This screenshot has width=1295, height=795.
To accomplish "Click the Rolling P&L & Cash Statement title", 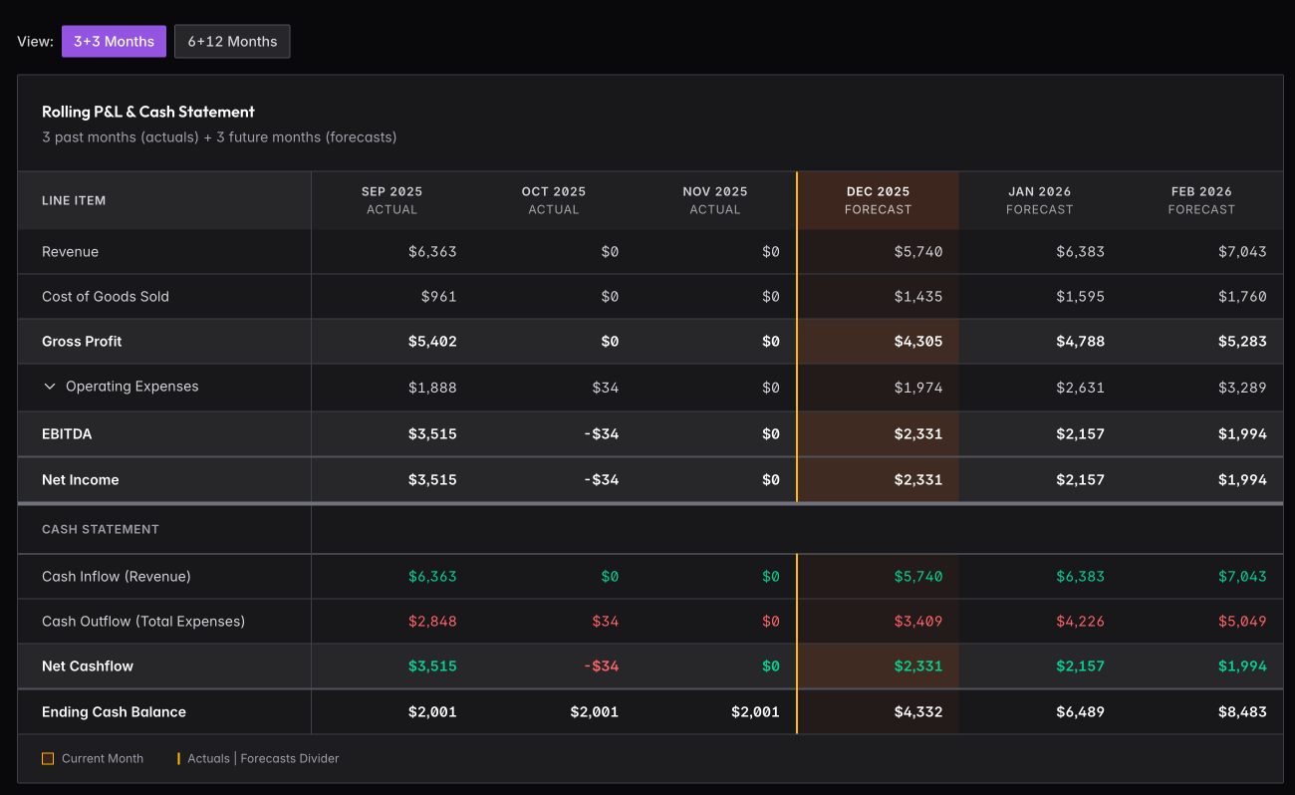I will (148, 112).
